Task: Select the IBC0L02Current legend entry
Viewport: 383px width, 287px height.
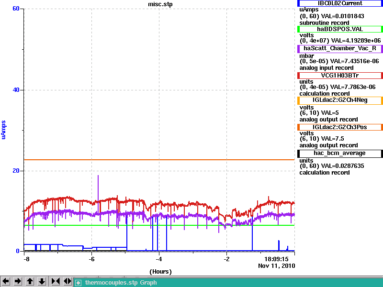Action: click(x=340, y=3)
